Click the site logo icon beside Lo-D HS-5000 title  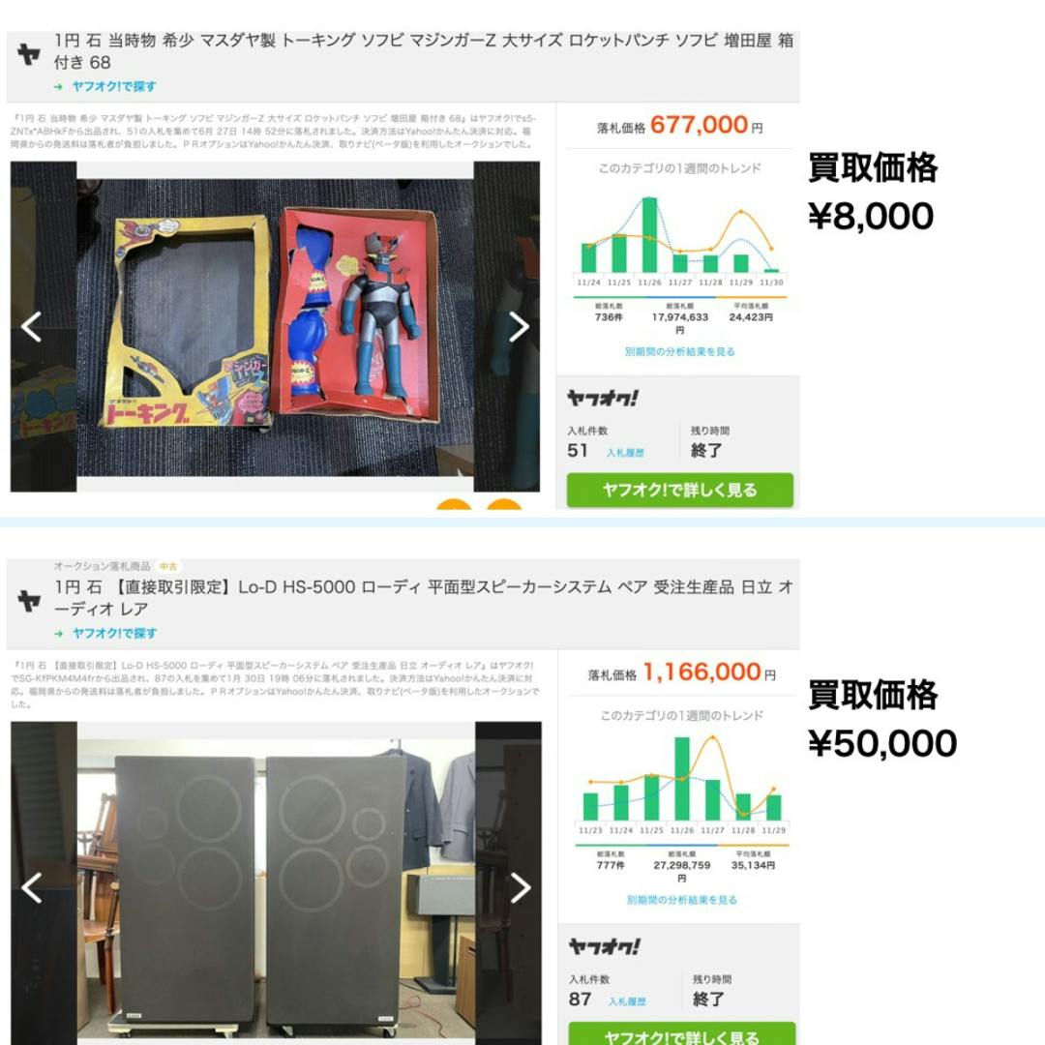[x=29, y=601]
